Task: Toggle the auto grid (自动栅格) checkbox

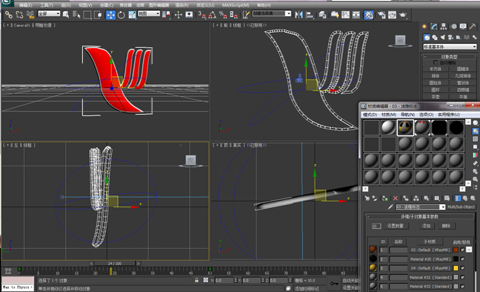Action: pyautogui.click(x=435, y=62)
